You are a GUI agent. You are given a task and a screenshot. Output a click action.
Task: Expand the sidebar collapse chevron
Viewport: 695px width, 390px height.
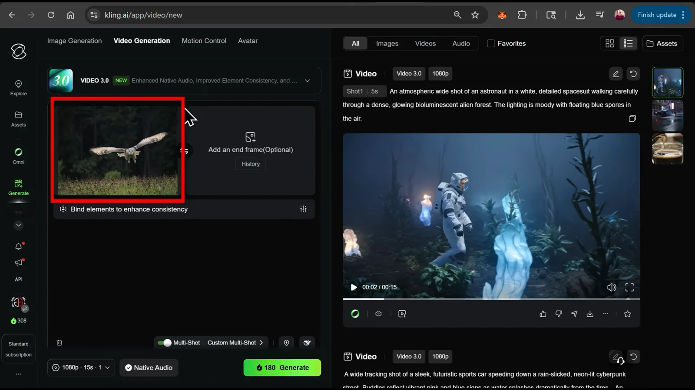[x=18, y=225]
